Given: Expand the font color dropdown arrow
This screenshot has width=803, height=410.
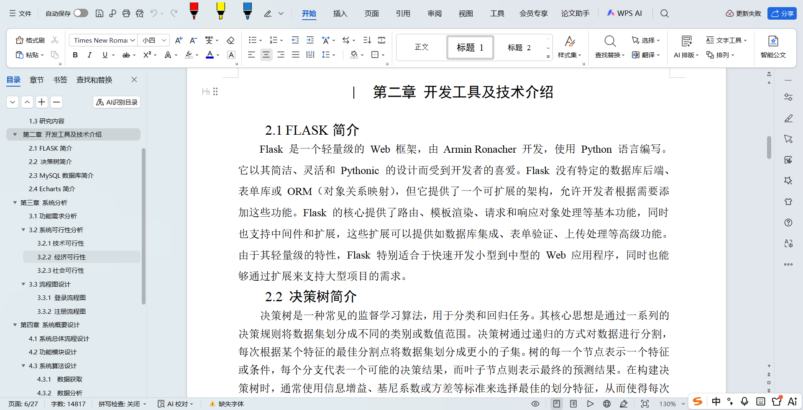Looking at the screenshot, I should (x=218, y=55).
